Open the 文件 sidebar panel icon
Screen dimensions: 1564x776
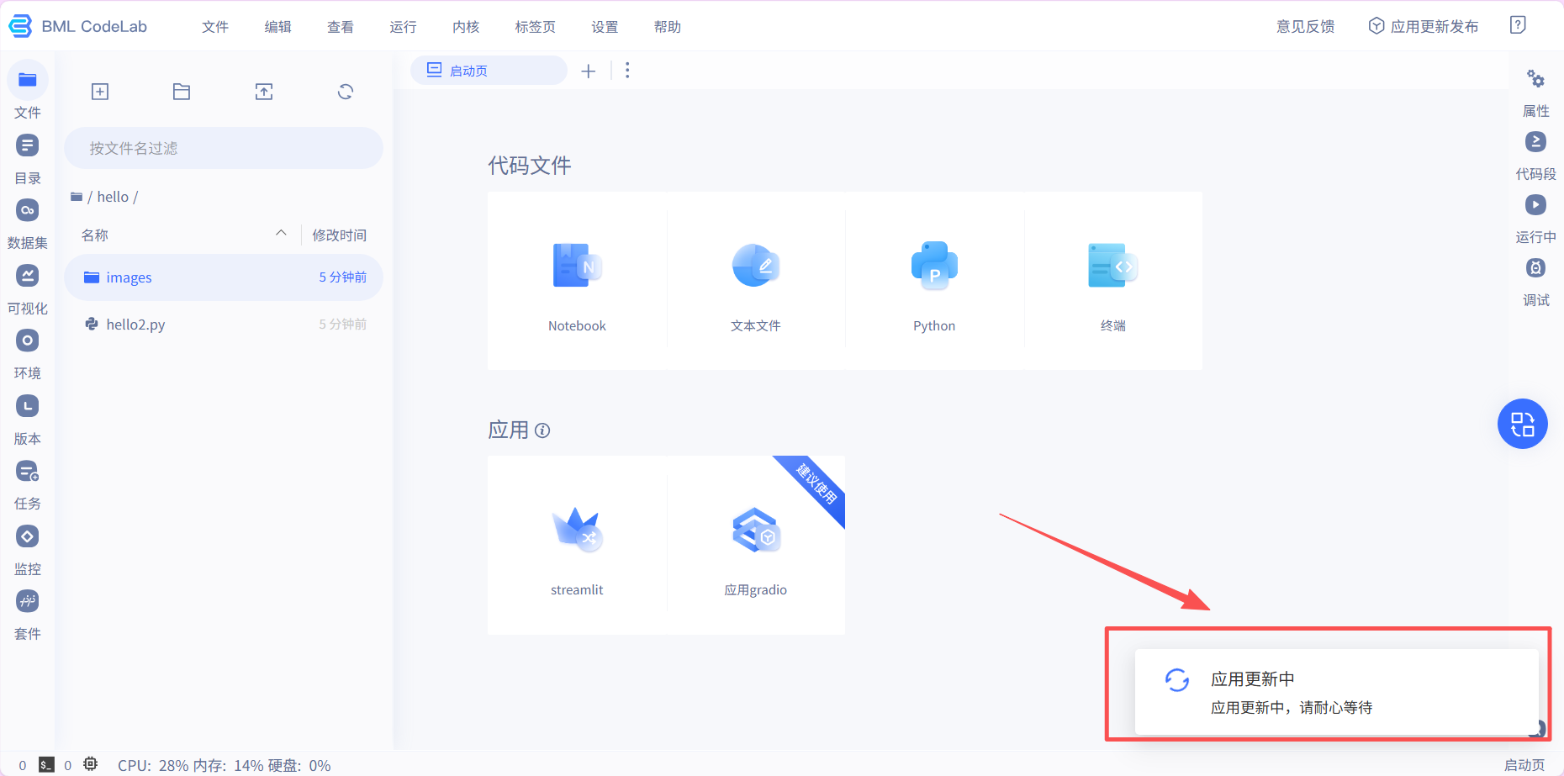coord(28,81)
